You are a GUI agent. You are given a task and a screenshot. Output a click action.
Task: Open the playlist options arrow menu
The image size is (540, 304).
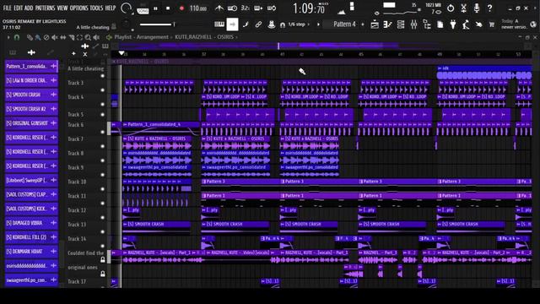8,37
